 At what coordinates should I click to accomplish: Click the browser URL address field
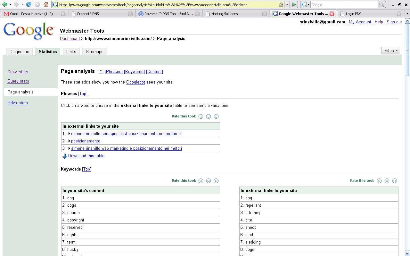coord(168,4)
